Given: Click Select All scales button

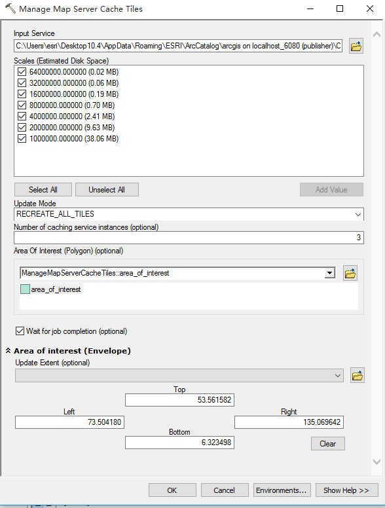Looking at the screenshot, I should click(x=43, y=190).
